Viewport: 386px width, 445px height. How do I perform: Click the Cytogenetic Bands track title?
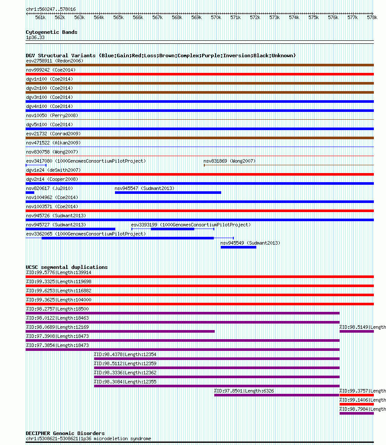(51, 32)
